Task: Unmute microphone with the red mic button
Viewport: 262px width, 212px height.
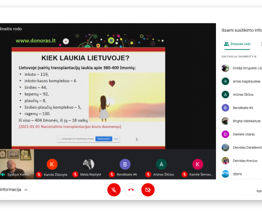Action: click(x=114, y=190)
